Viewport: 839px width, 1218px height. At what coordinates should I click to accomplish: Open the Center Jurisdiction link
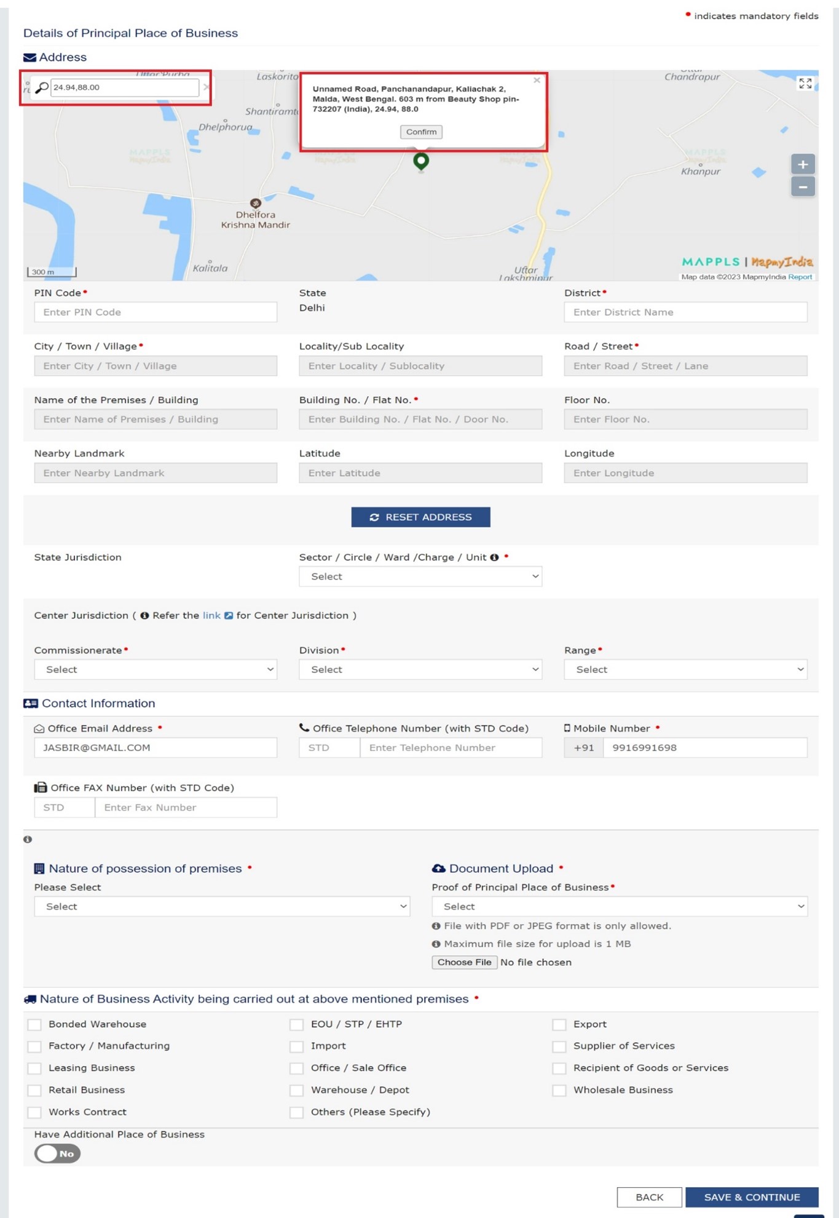point(211,615)
